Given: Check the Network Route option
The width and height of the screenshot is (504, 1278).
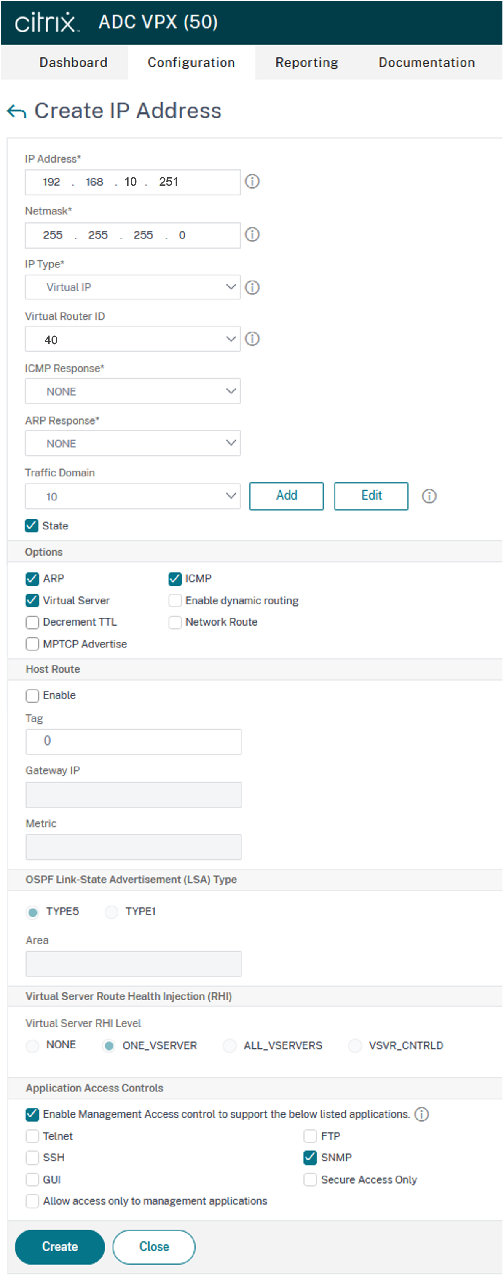Looking at the screenshot, I should click(x=175, y=622).
